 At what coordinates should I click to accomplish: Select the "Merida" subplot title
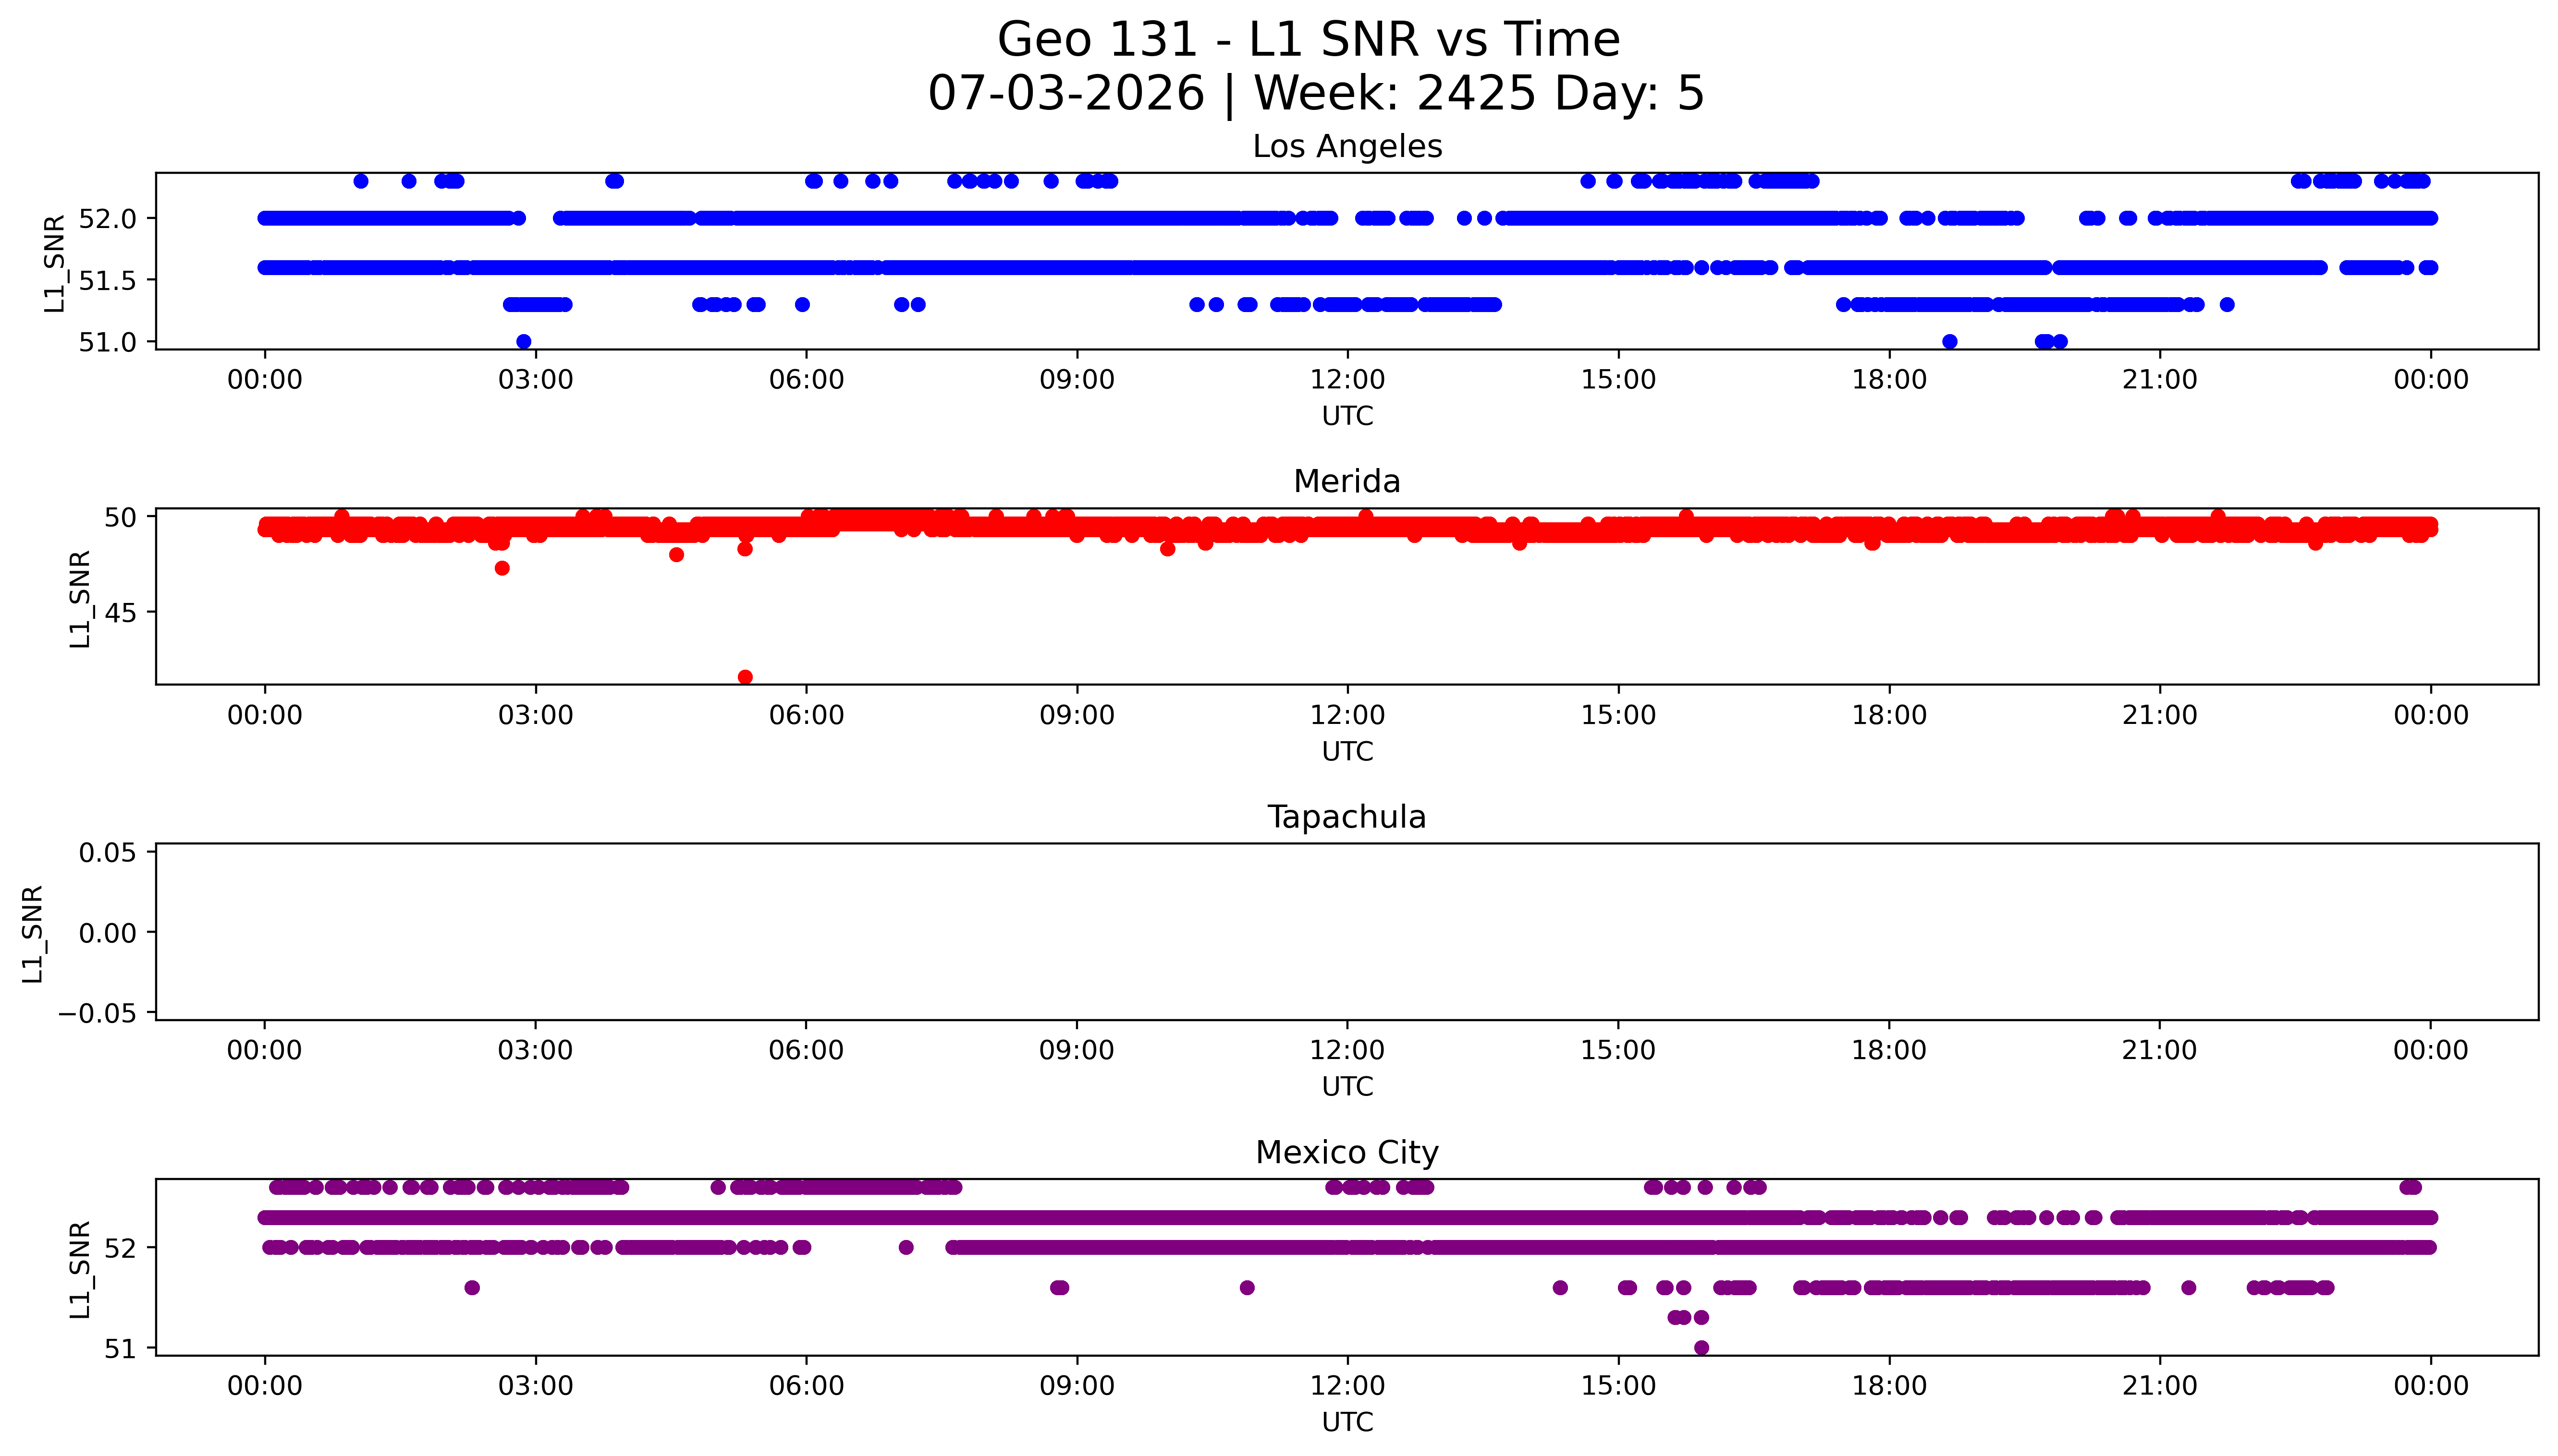click(1346, 481)
